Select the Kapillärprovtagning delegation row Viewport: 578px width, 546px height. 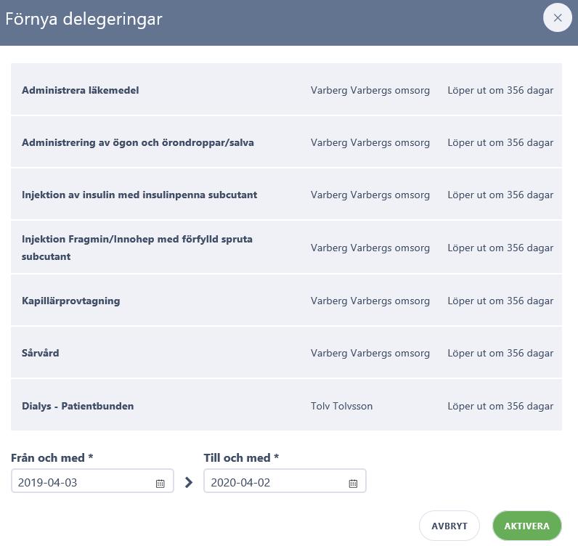[x=286, y=300]
